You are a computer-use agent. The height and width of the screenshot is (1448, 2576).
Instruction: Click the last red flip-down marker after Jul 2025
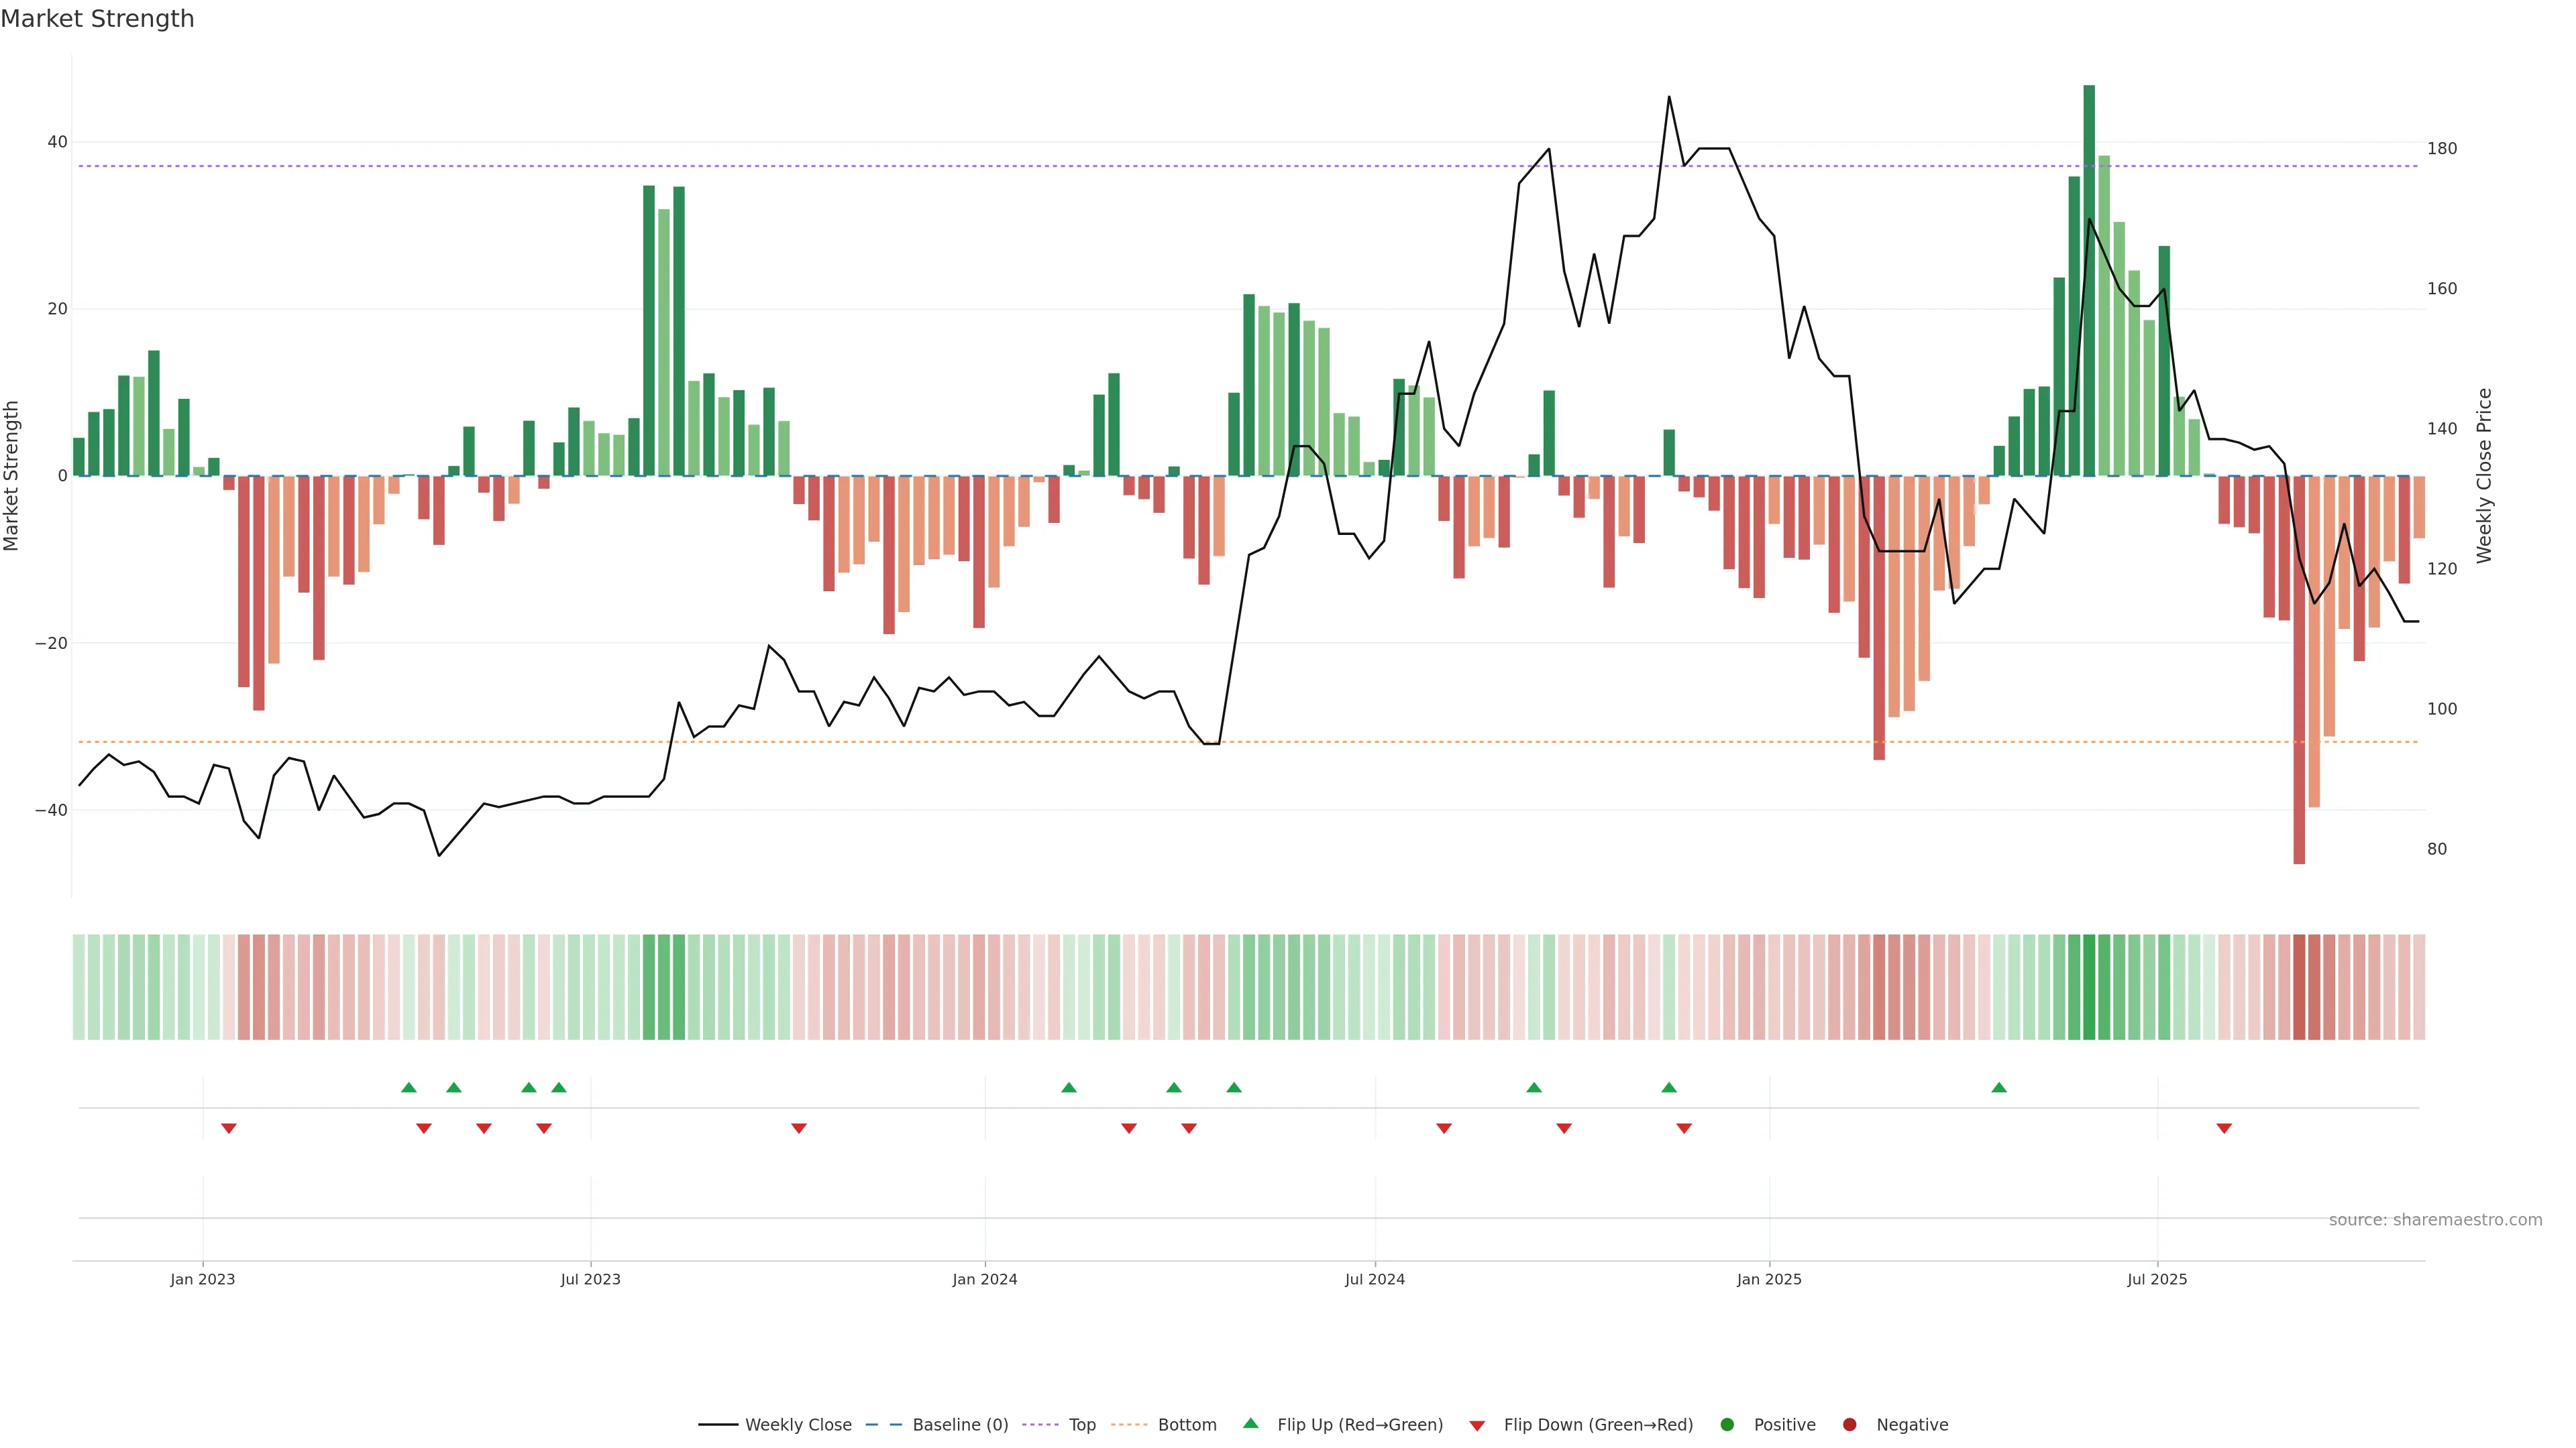2224,1128
